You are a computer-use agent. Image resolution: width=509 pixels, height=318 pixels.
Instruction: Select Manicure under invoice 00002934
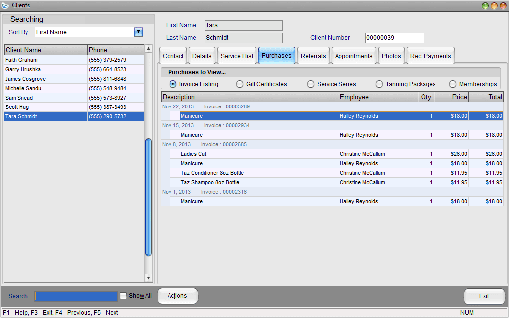[x=337, y=135]
